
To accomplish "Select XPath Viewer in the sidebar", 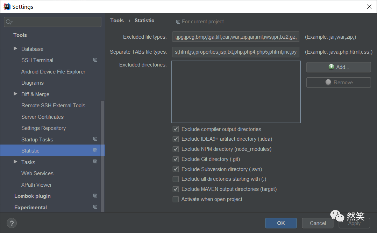I will click(36, 185).
